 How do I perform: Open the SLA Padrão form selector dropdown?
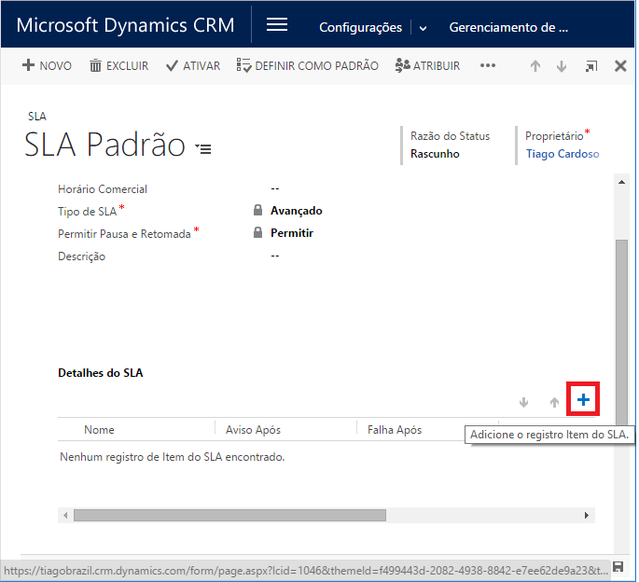pyautogui.click(x=203, y=148)
